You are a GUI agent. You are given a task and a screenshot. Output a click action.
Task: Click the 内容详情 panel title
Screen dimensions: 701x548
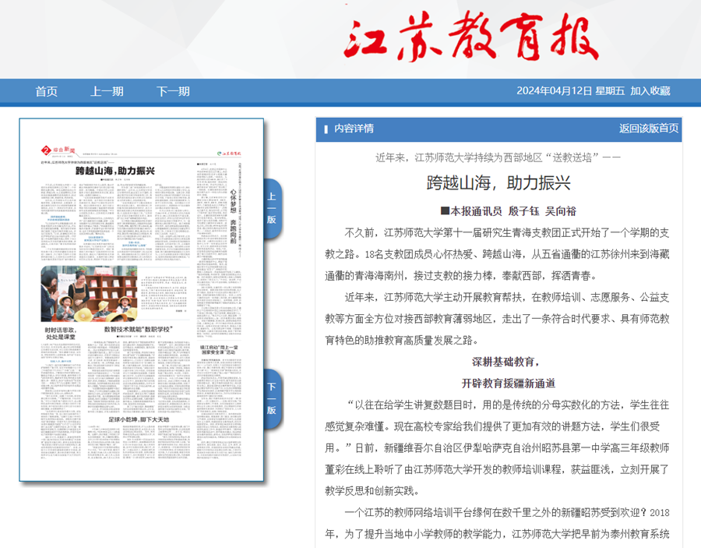(x=354, y=129)
